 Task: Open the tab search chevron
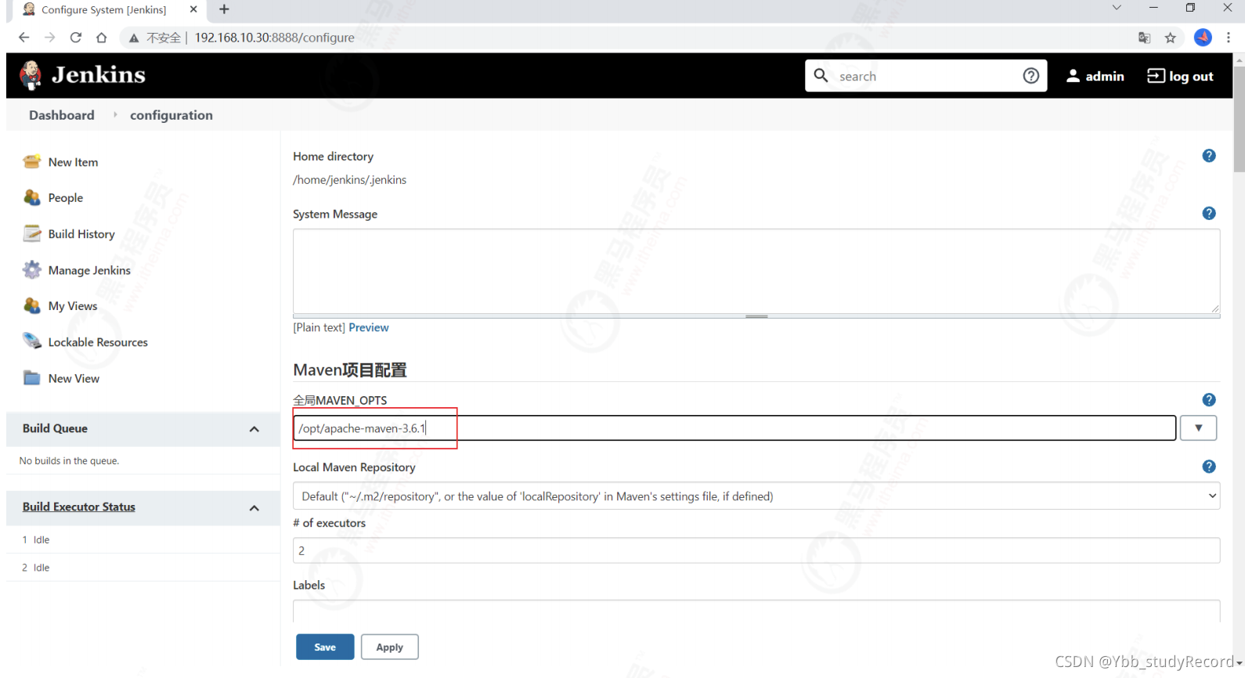tap(1117, 8)
